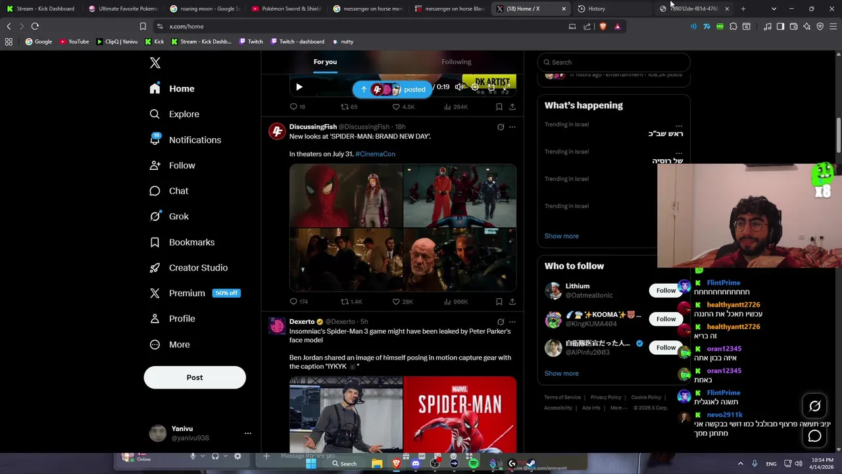
Task: Repost the post with 1.4K reposts
Action: pos(351,302)
